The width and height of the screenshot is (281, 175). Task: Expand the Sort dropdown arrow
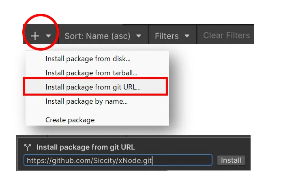click(x=139, y=36)
